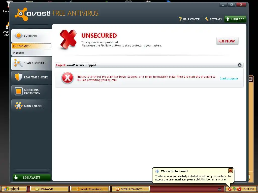Click the network connection tray icon

click(235, 189)
